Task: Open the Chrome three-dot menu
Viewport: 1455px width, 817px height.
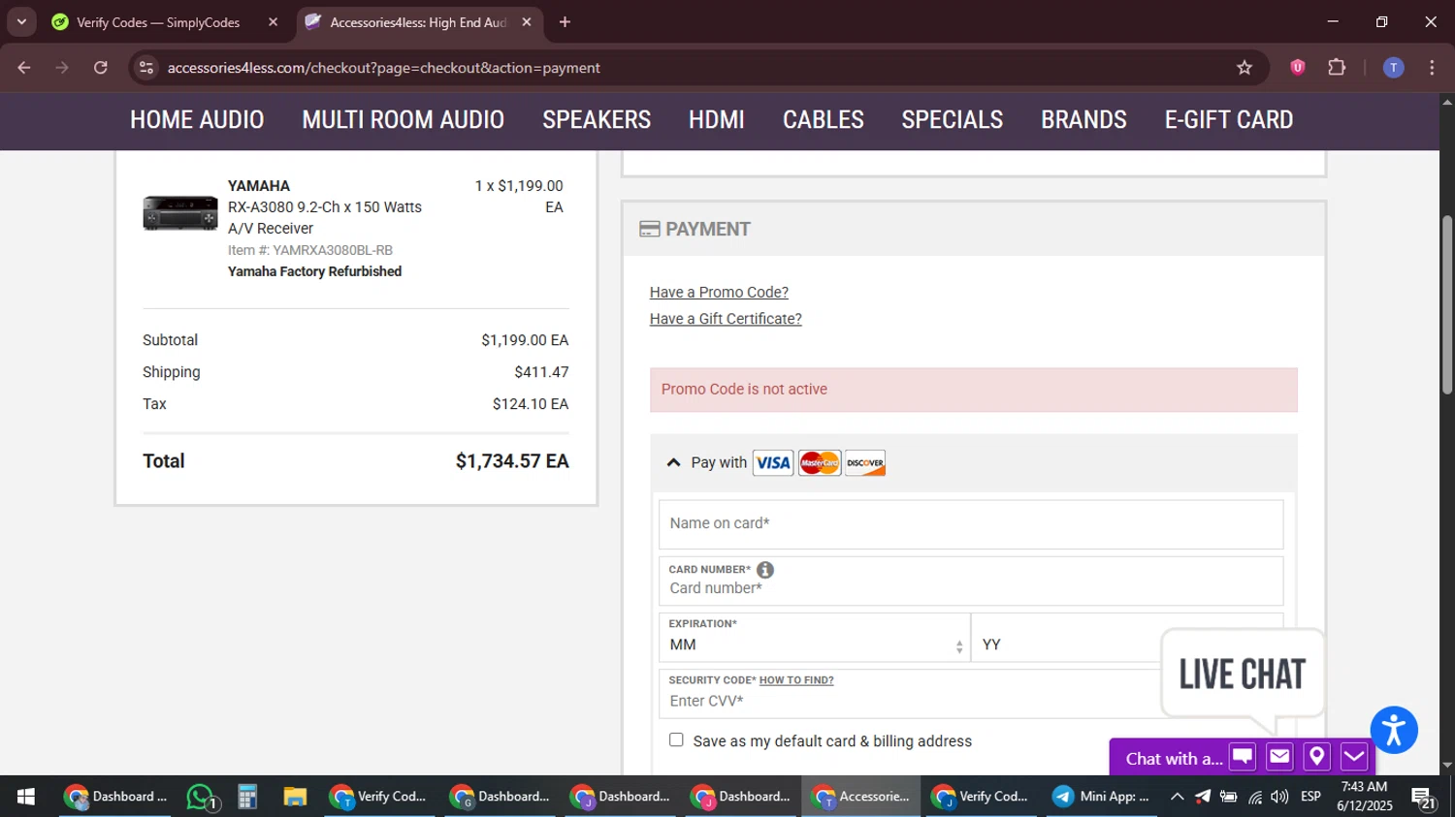Action: (1432, 68)
